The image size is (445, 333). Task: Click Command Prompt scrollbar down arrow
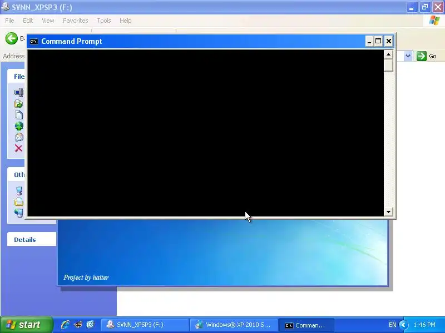tap(388, 211)
